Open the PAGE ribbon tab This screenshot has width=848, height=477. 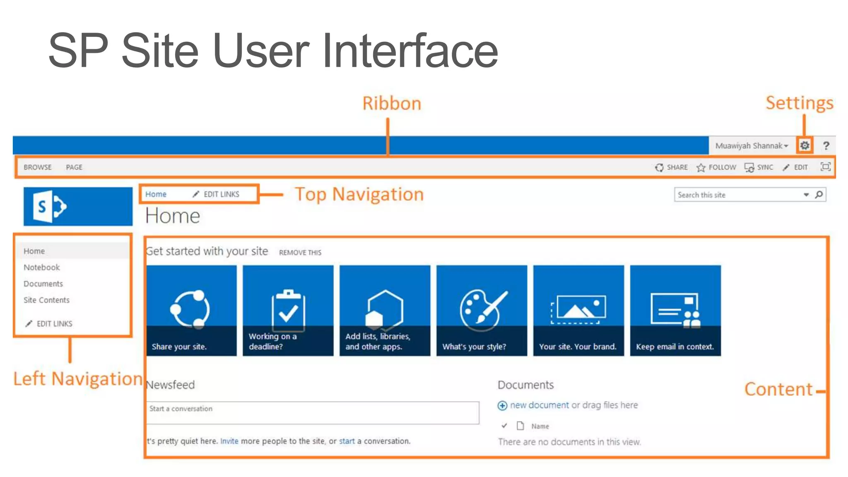coord(74,167)
